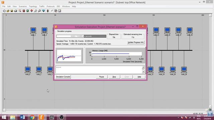
Task: Select workstation node_2 below the bus
Action: [39, 70]
